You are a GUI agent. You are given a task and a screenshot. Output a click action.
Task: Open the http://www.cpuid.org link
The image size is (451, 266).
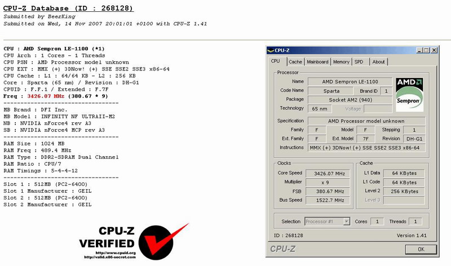click(x=116, y=253)
